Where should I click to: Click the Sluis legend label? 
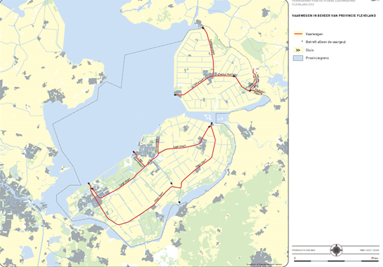pyautogui.click(x=309, y=50)
